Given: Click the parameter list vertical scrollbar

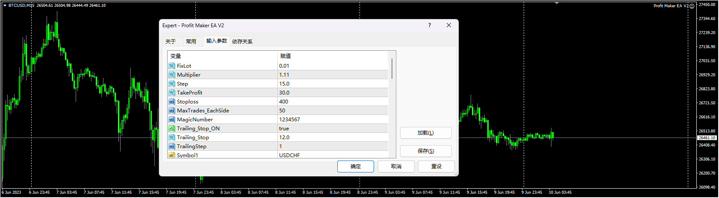Looking at the screenshot, I should click(x=392, y=69).
